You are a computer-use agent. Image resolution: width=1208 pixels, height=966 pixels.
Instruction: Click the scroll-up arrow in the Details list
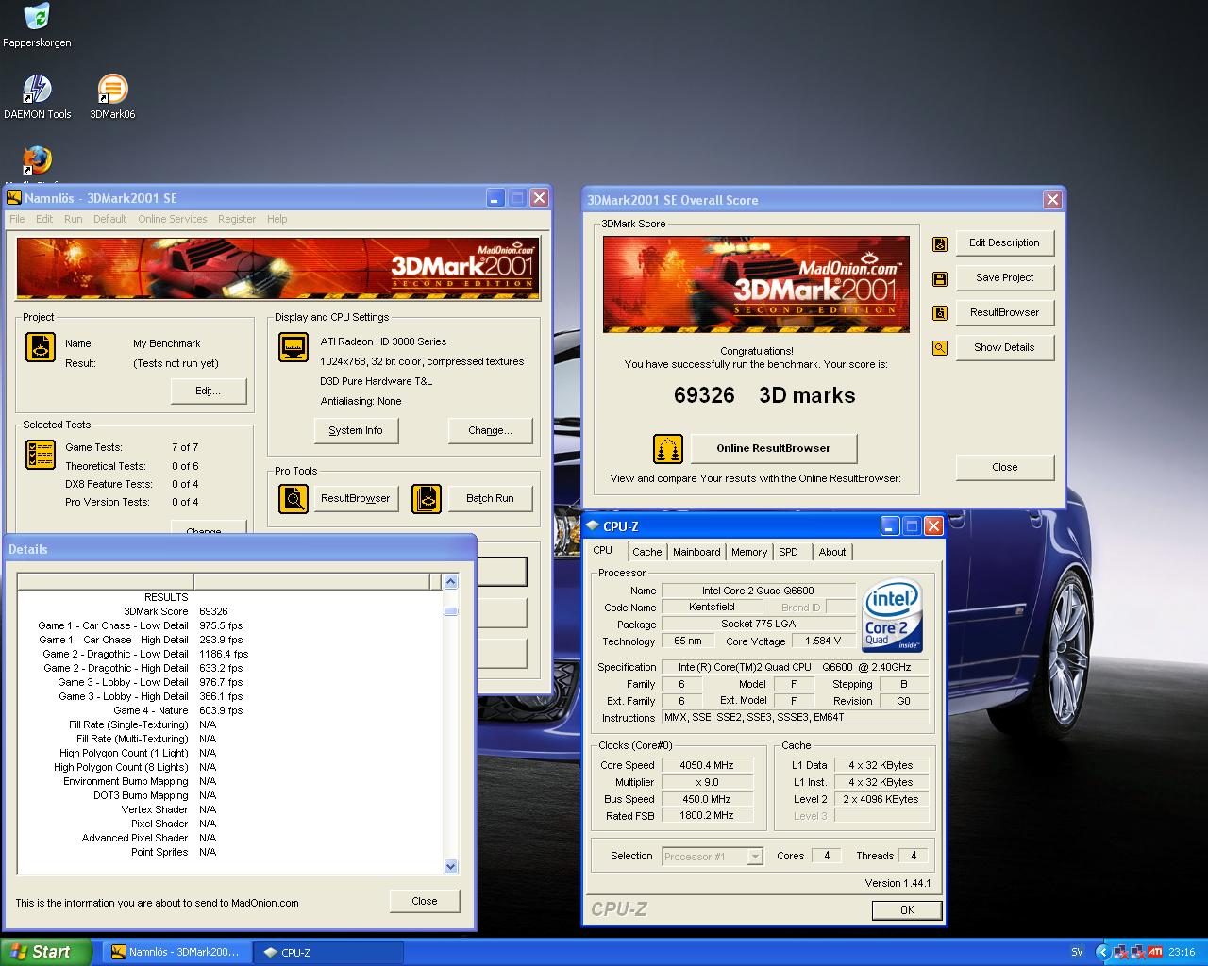tap(450, 582)
